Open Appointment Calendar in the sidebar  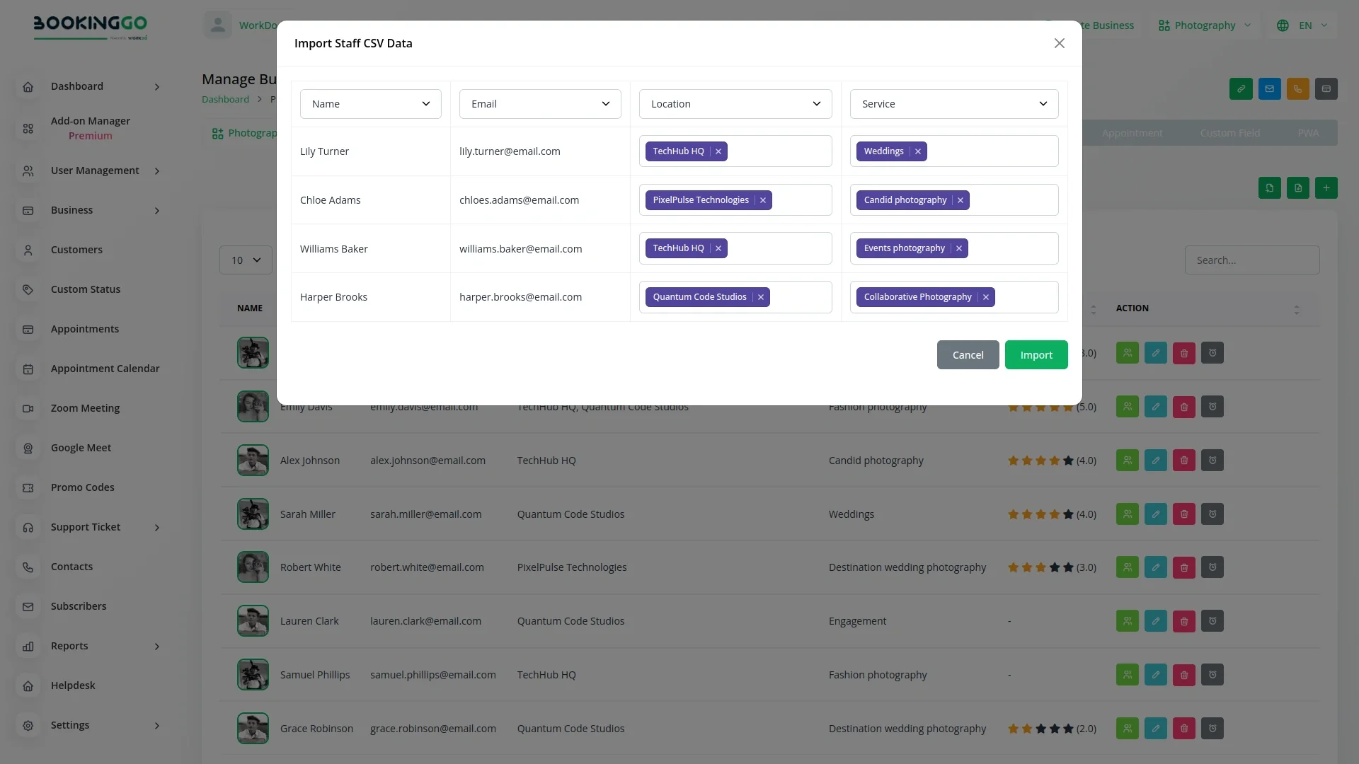pos(105,369)
